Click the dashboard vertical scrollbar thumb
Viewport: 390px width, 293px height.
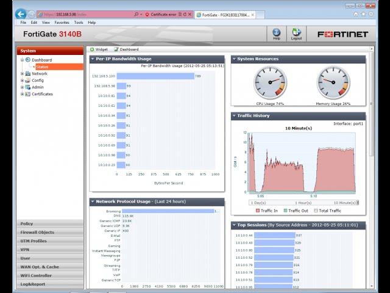click(372, 103)
